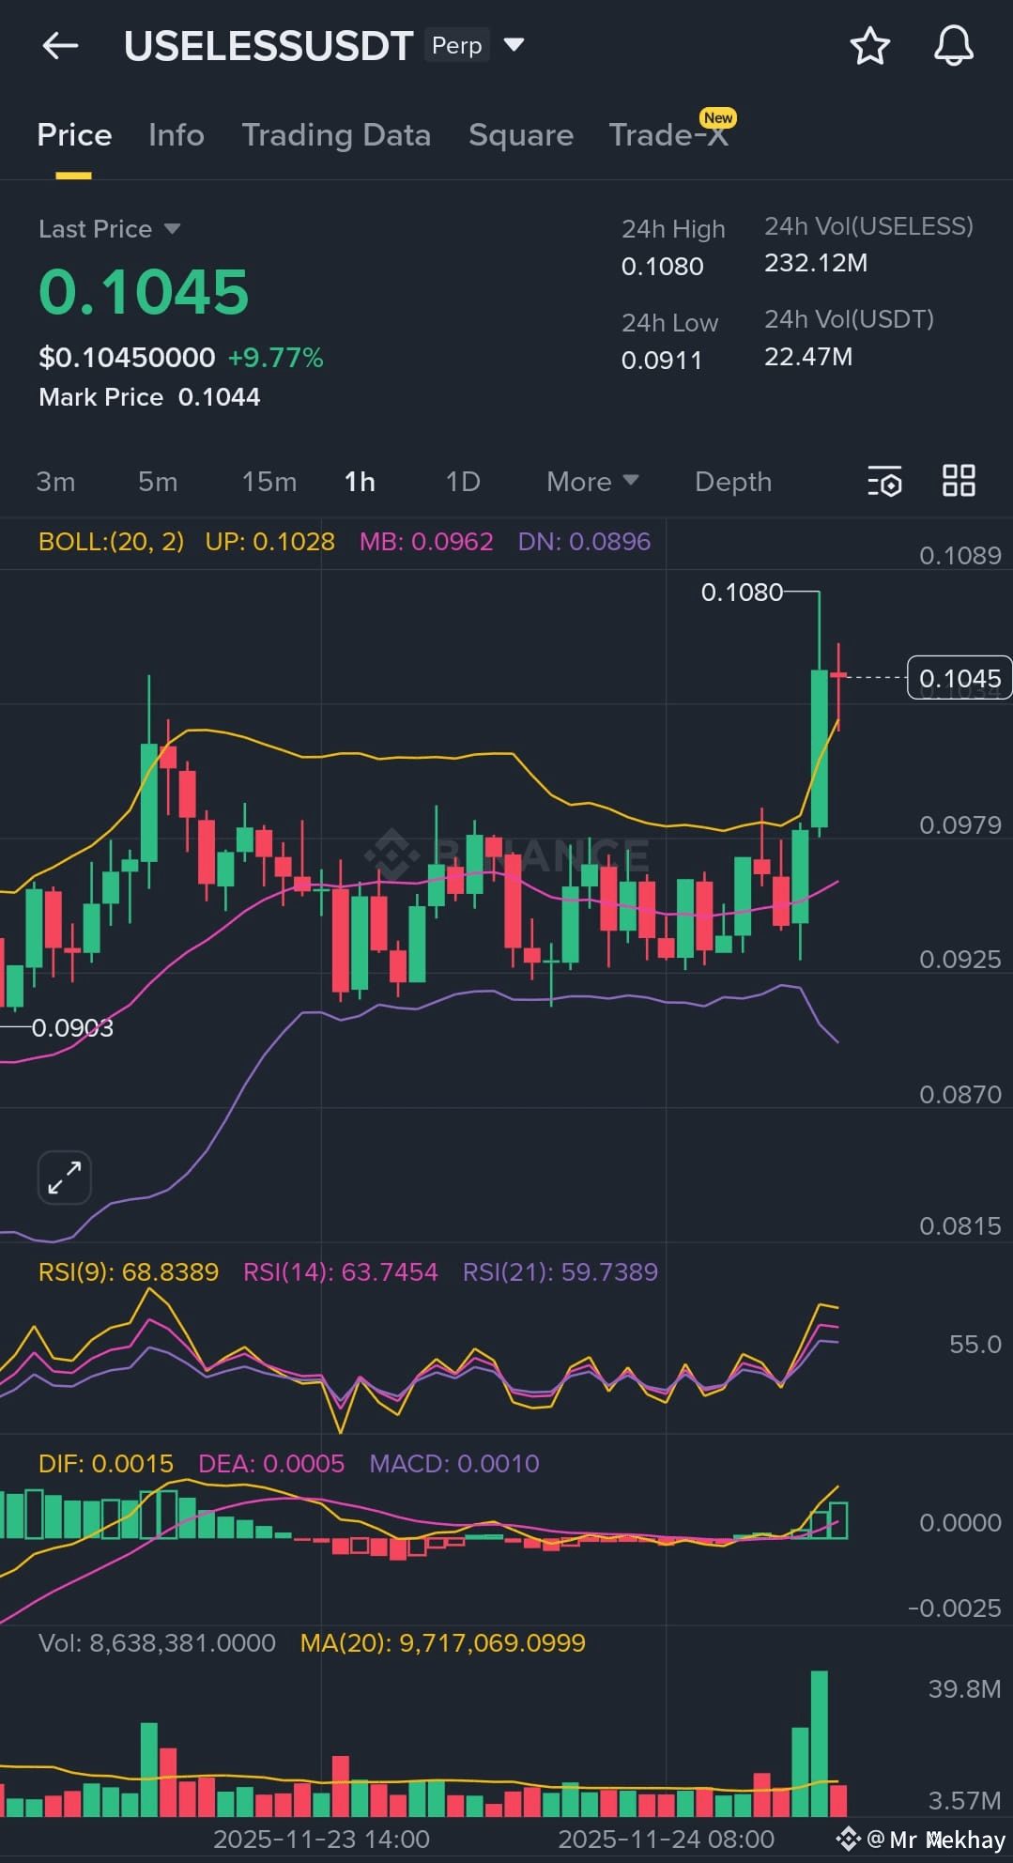Screen dimensions: 1013x1863
Task: Tap the $0.10450000 USD price text
Action: tap(127, 358)
